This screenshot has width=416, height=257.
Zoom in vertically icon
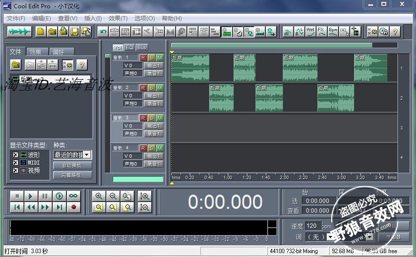click(145, 196)
